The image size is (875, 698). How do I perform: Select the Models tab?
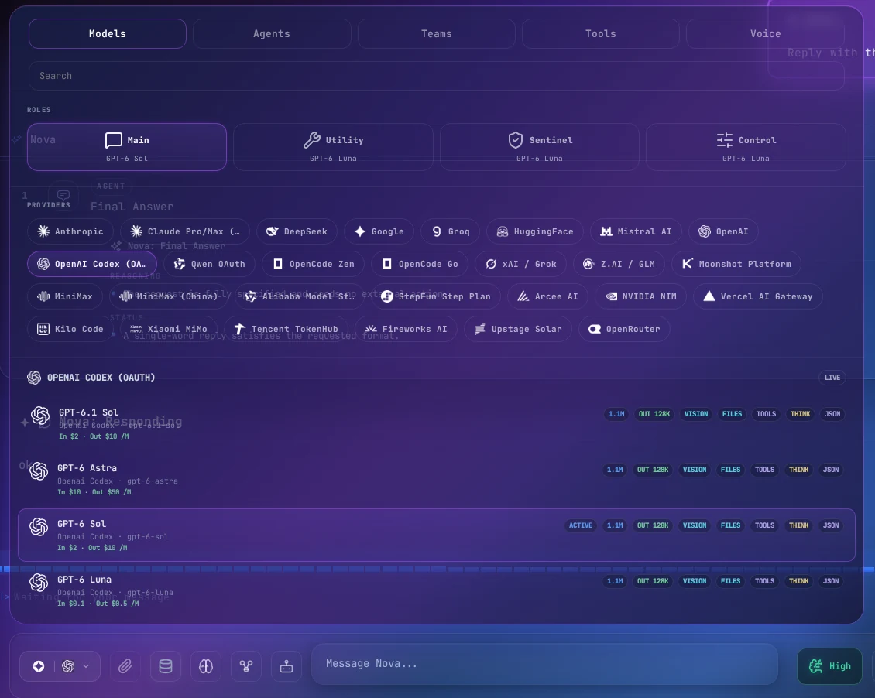pos(107,33)
